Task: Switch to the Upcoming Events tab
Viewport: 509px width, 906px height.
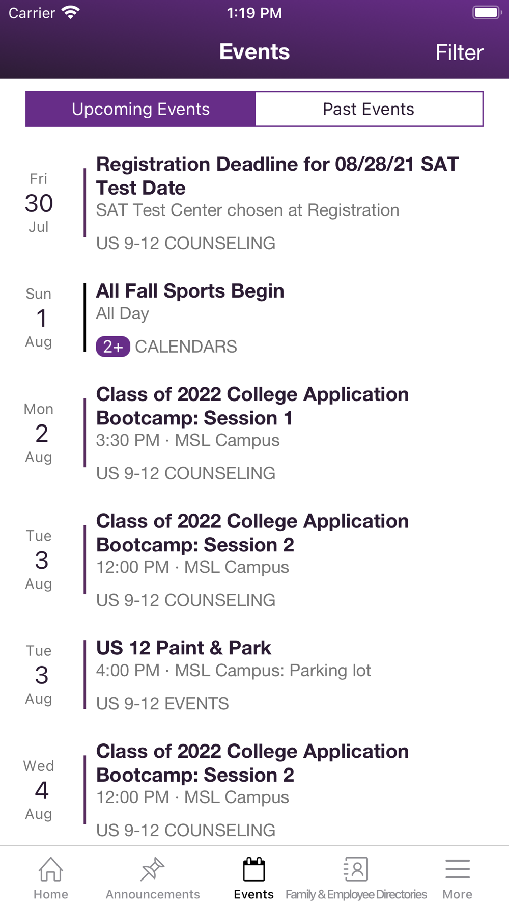Action: coord(140,109)
